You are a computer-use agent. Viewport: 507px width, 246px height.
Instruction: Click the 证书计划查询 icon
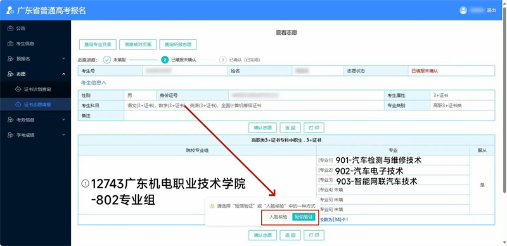18,89
